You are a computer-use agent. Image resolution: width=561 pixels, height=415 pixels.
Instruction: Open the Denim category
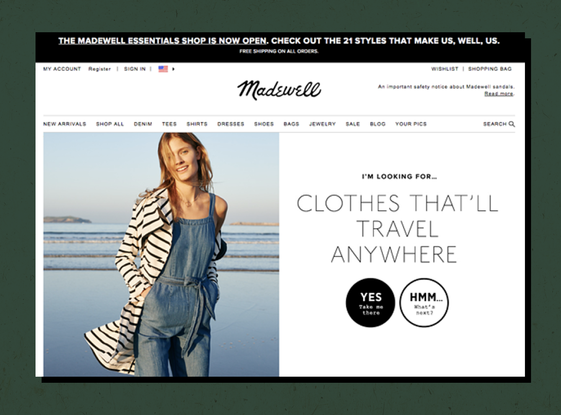pos(143,124)
